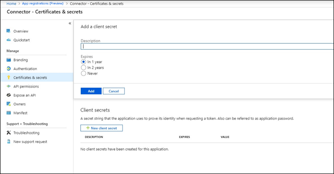Screen dimensions: 334x174
Task: Click the Manage section label
Action: (12, 51)
